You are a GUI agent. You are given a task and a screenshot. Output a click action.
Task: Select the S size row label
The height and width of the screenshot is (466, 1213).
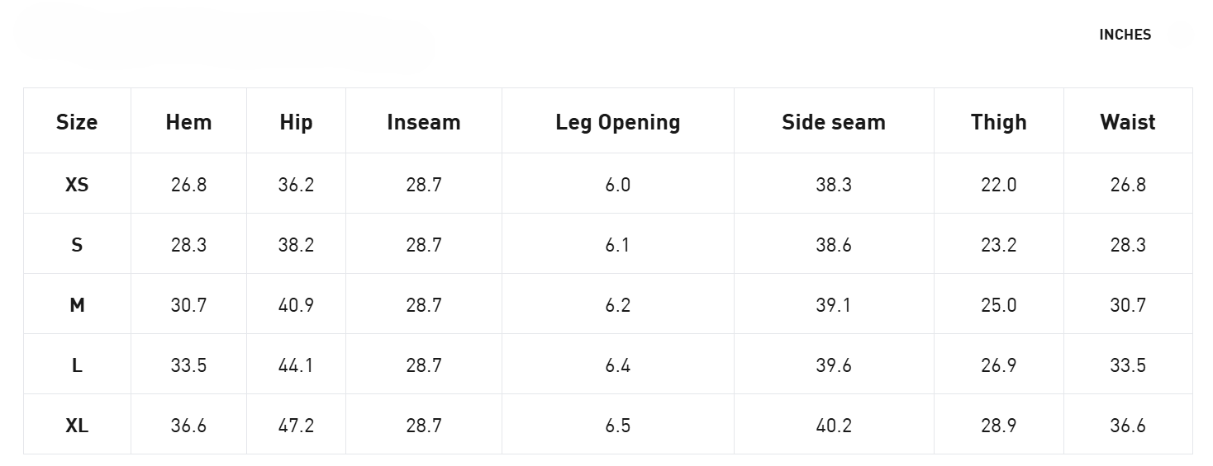[x=77, y=245]
